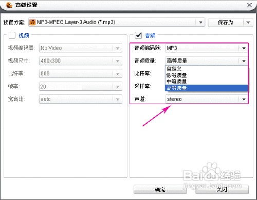
Task: Select 自定义 in the quality list
Action: click(x=207, y=69)
